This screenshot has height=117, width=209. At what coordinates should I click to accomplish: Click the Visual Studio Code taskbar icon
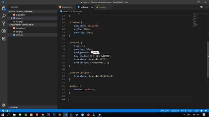pyautogui.click(x=65, y=115)
